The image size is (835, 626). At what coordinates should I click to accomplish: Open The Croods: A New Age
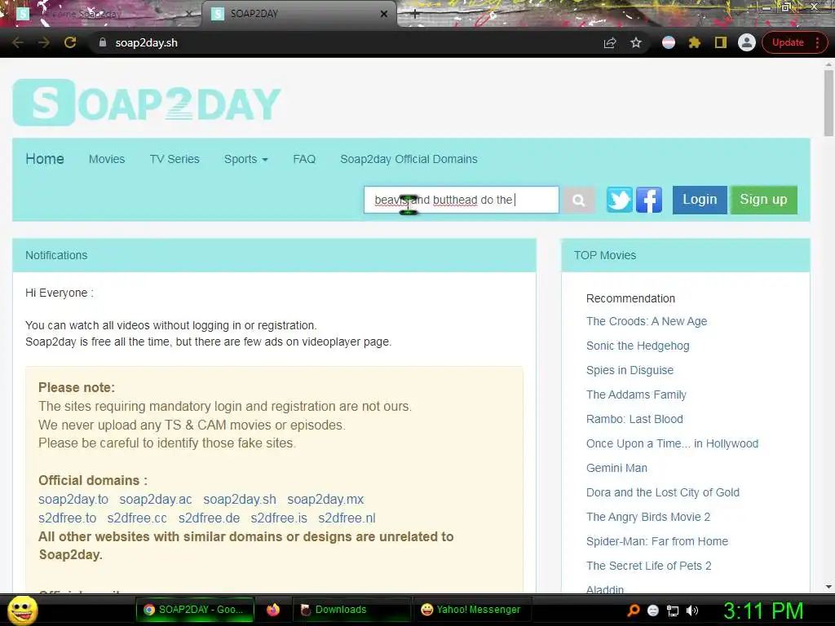tap(647, 321)
